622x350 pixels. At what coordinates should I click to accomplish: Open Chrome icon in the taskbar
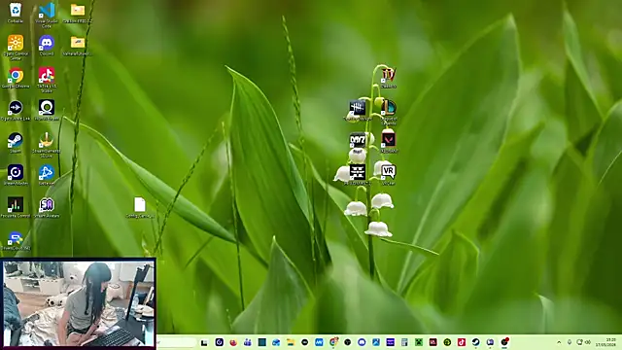point(333,342)
